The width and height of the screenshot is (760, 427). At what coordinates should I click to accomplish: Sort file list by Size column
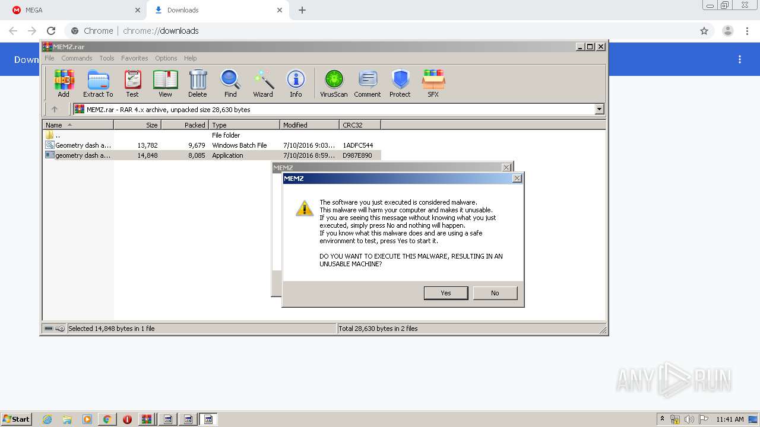click(x=137, y=125)
